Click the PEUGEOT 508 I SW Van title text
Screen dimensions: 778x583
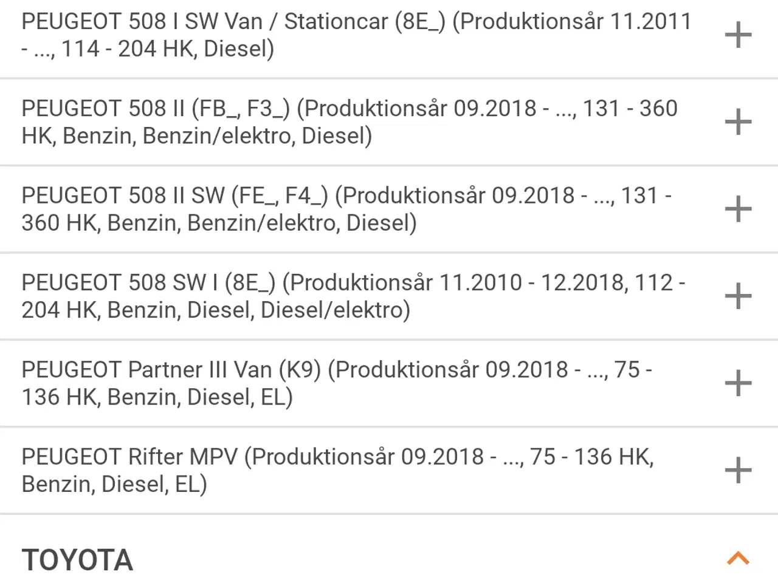tap(356, 35)
